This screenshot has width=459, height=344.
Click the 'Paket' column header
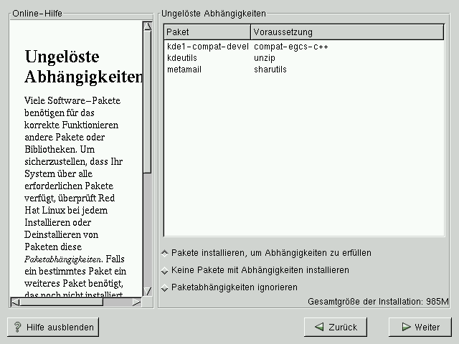point(207,32)
